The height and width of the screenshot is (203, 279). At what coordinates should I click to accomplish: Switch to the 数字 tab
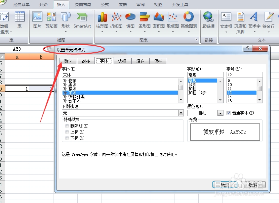click(x=68, y=61)
